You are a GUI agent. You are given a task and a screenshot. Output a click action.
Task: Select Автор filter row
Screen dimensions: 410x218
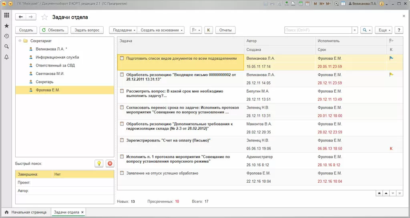pyautogui.click(x=64, y=190)
